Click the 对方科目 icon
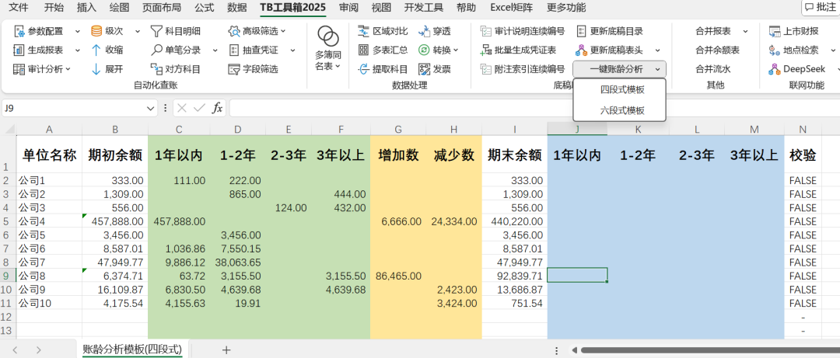840x358 pixels. (156, 69)
